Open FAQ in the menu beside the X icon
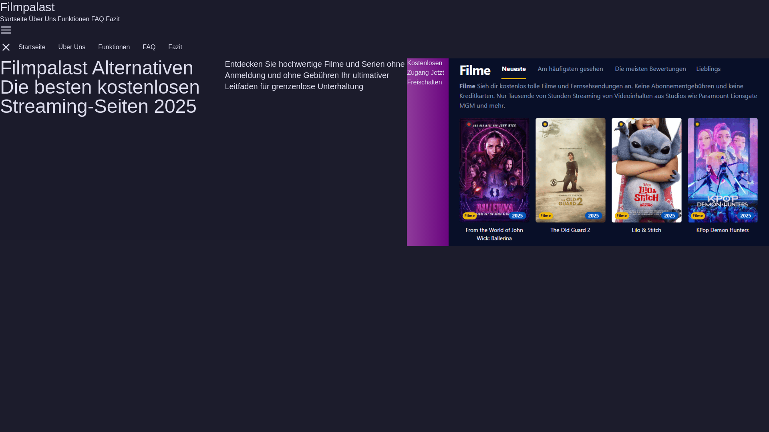Image resolution: width=769 pixels, height=432 pixels. (x=149, y=47)
